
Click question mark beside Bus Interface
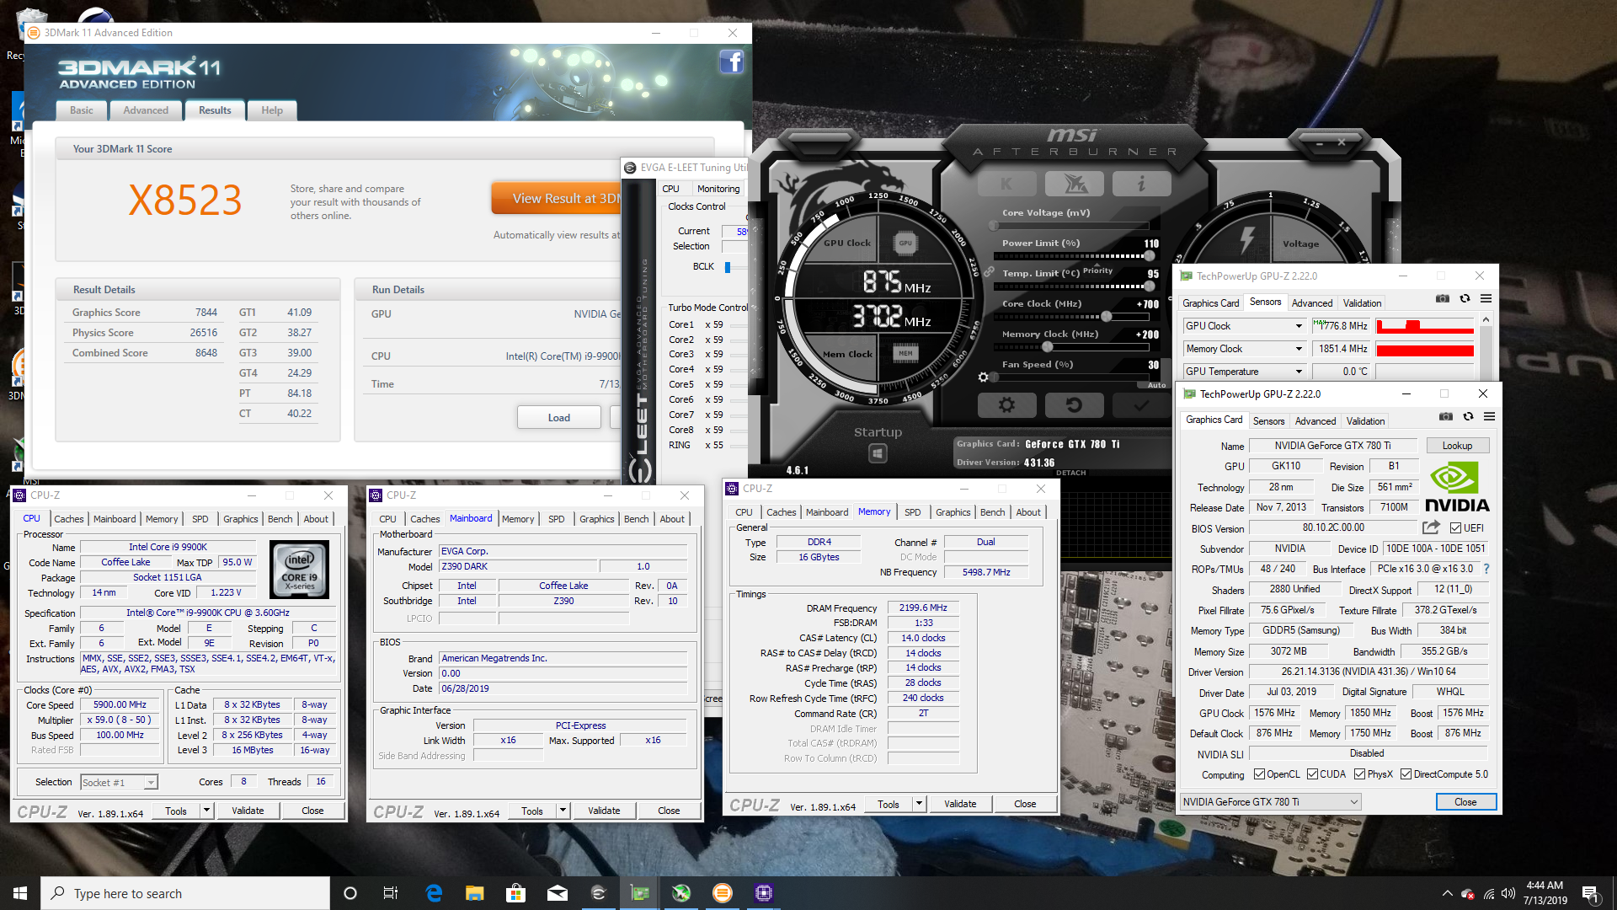[x=1486, y=569]
